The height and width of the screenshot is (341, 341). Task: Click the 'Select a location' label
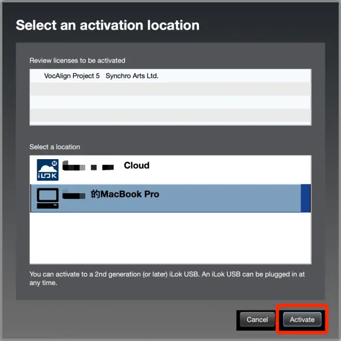tap(55, 147)
